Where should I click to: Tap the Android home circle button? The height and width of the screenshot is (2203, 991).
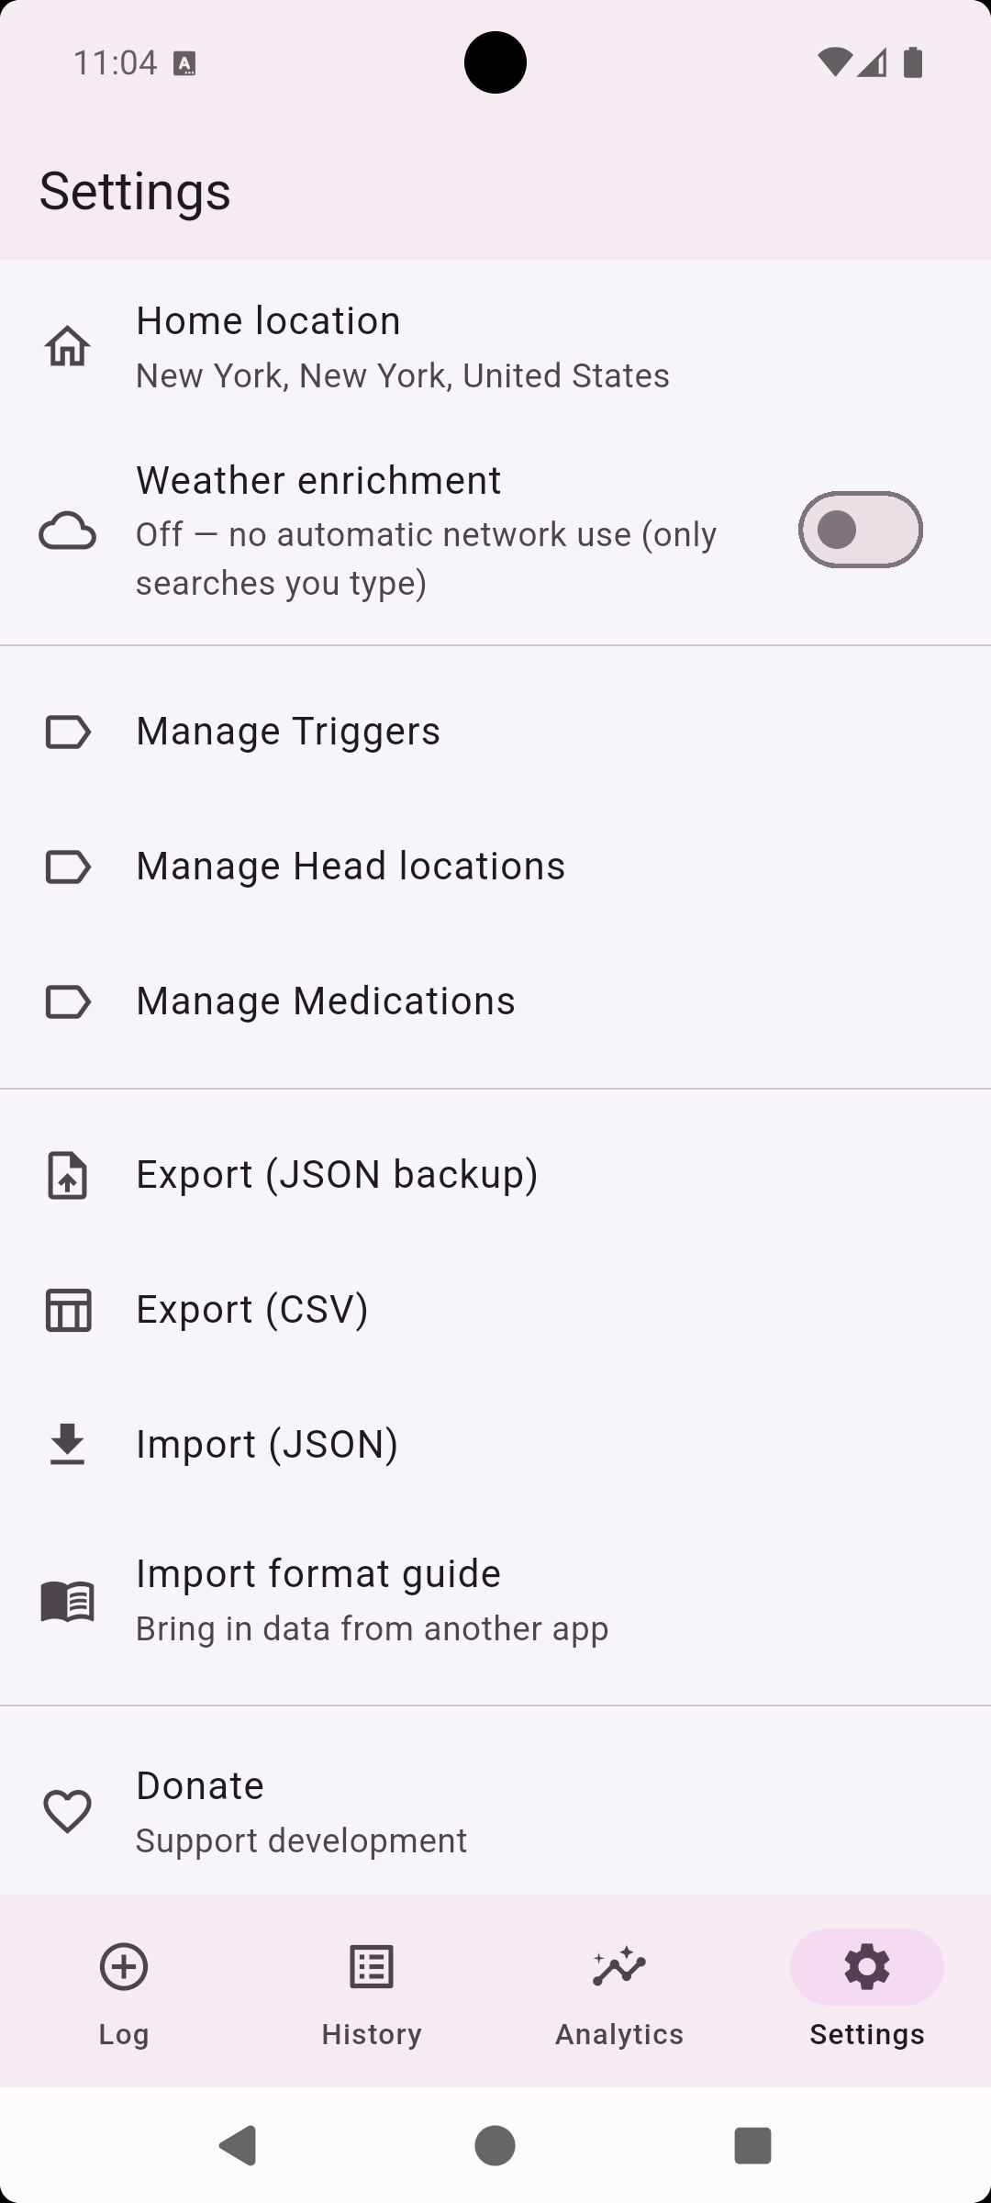(x=495, y=2145)
